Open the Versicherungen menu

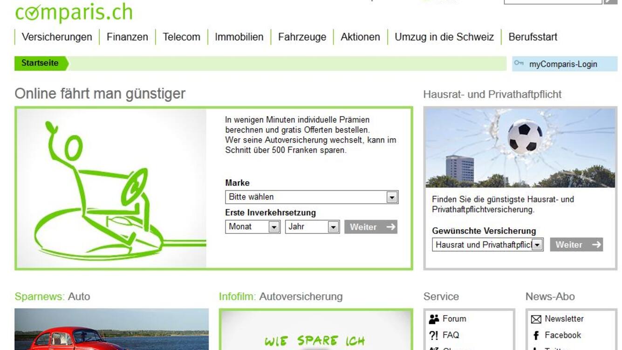coord(57,37)
